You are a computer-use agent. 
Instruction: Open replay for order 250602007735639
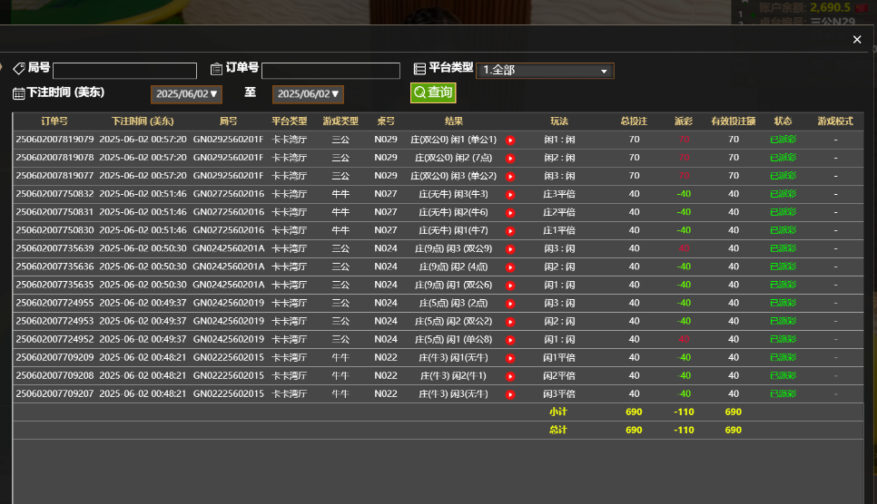[510, 248]
